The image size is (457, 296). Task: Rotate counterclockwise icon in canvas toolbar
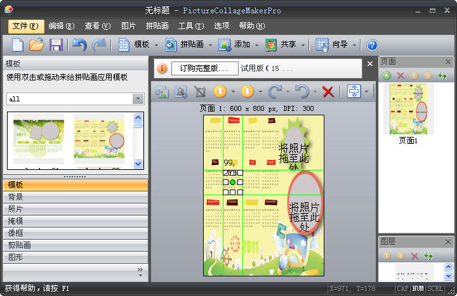point(302,91)
